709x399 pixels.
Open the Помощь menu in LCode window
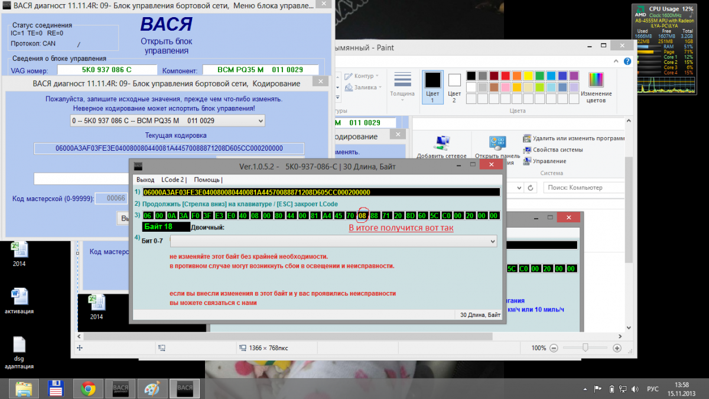click(x=207, y=180)
